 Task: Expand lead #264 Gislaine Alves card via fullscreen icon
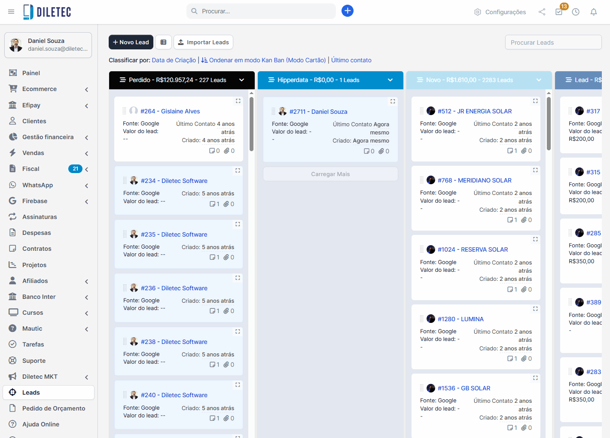point(238,101)
